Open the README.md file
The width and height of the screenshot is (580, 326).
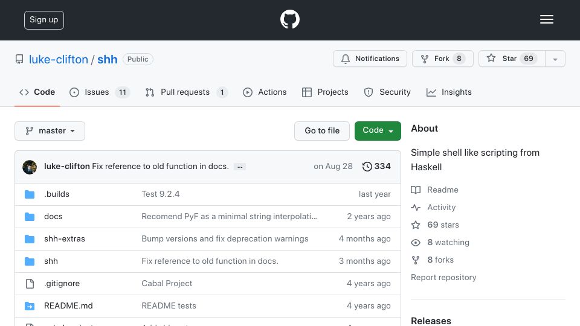click(x=68, y=305)
